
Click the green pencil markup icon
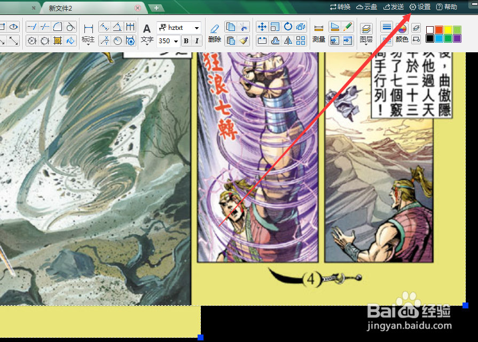348,27
